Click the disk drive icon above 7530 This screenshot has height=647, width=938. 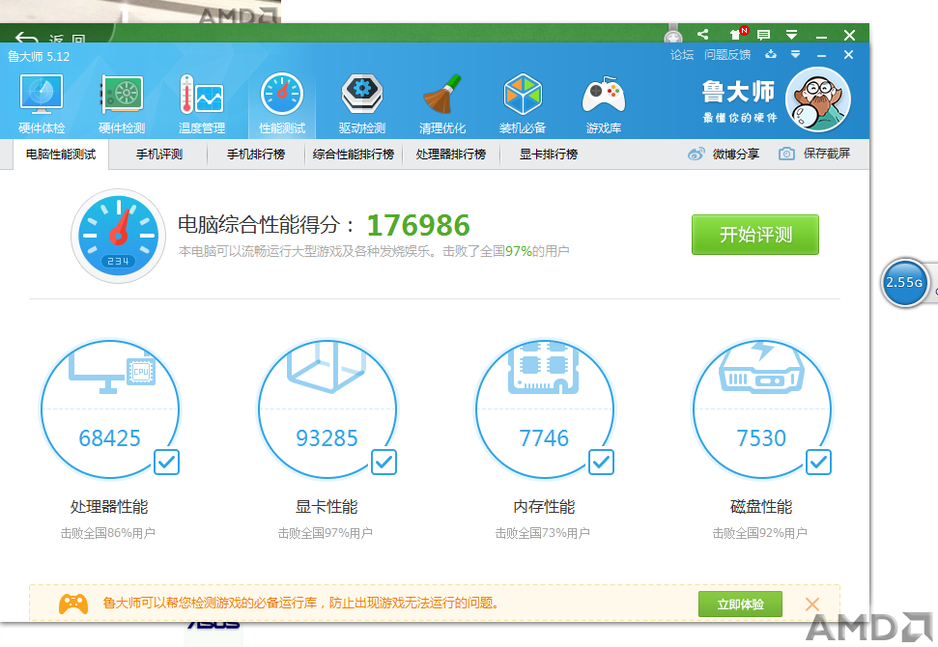pos(761,367)
